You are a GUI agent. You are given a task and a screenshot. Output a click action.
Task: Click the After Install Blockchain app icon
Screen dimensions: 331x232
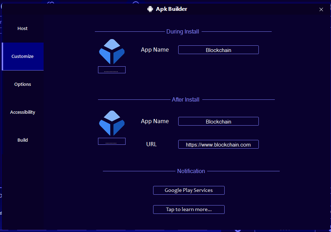coord(112,123)
